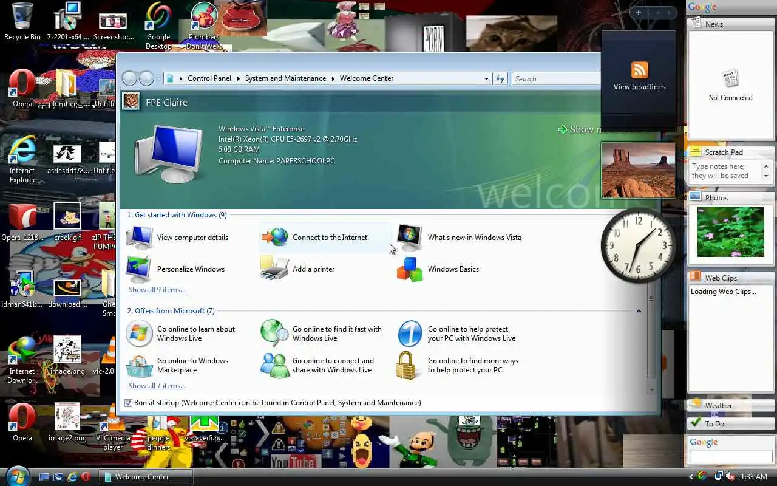Select the Add a printer item

tap(297, 269)
